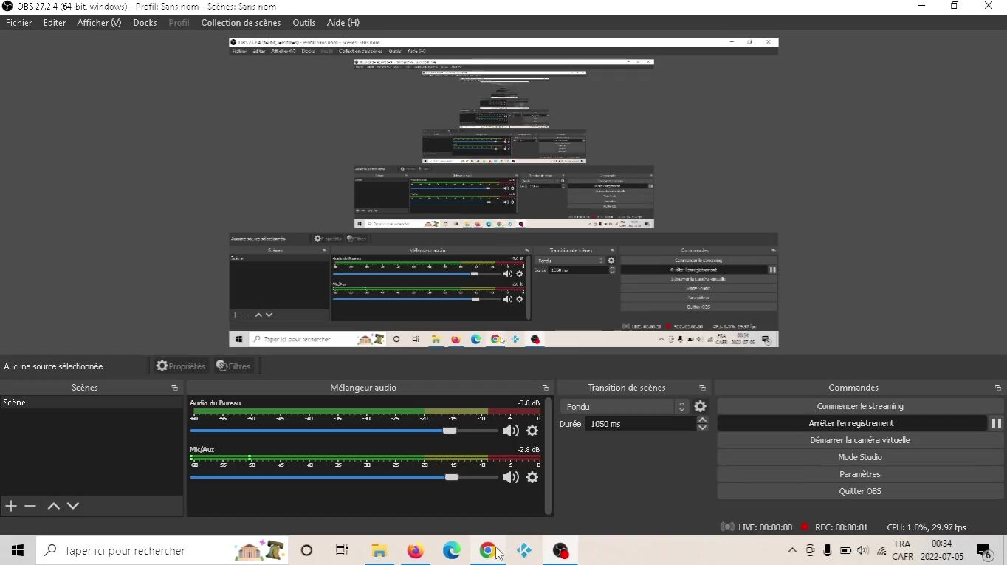
Task: Pop out the Mélangeur audio dock
Action: [545, 388]
